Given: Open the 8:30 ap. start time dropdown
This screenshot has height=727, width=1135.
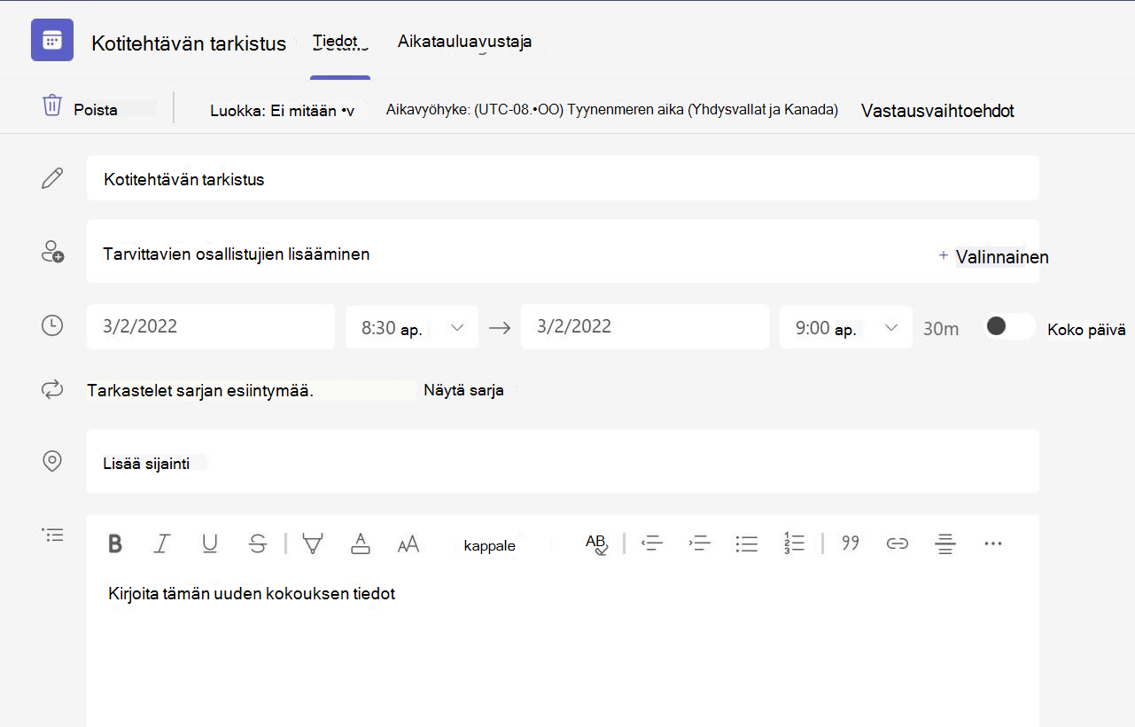Looking at the screenshot, I should click(x=412, y=327).
